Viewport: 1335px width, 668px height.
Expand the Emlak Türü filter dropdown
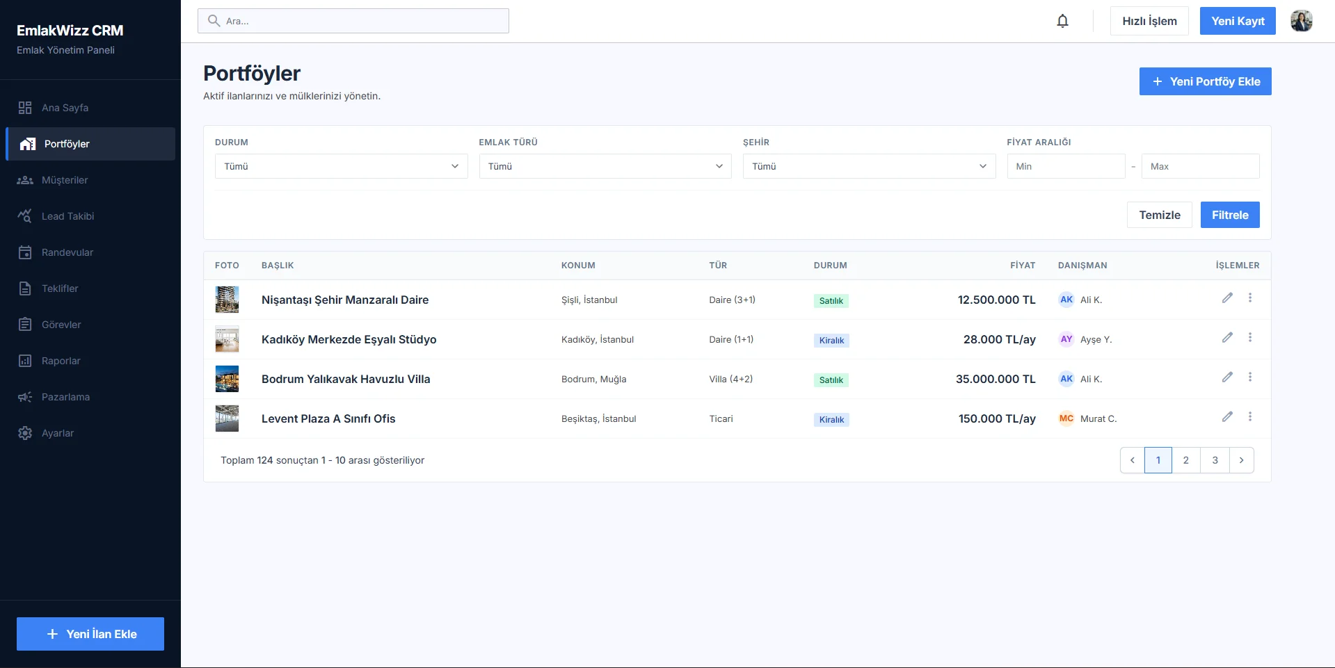pos(605,166)
